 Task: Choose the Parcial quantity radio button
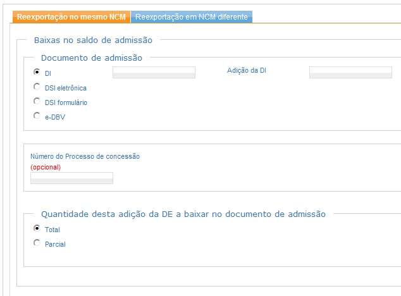tap(37, 242)
